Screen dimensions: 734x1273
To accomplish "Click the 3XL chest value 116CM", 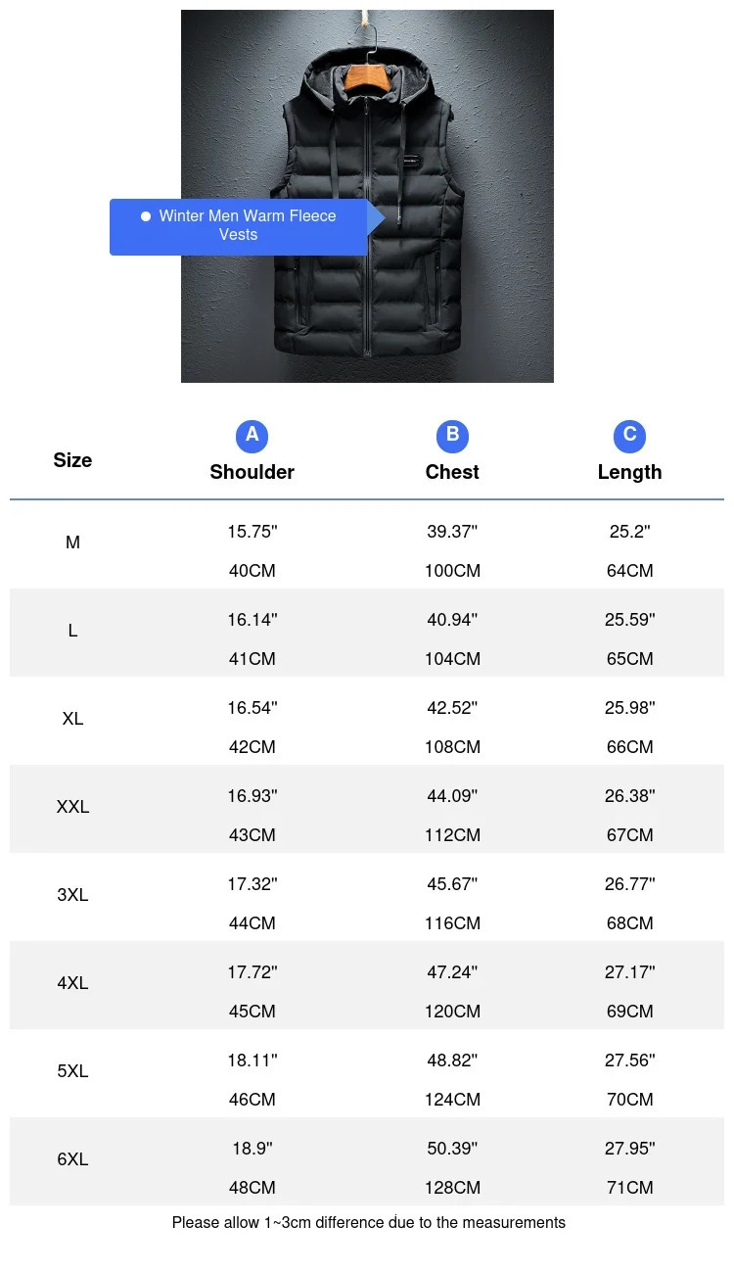I will tap(452, 923).
